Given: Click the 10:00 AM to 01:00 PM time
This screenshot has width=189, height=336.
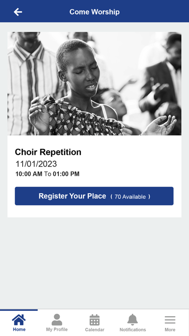Looking at the screenshot, I should [x=47, y=174].
